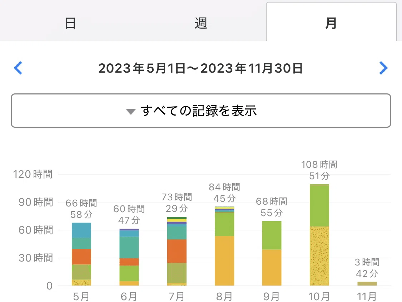
Task: Click the 8月 x-axis label
Action: click(224, 296)
